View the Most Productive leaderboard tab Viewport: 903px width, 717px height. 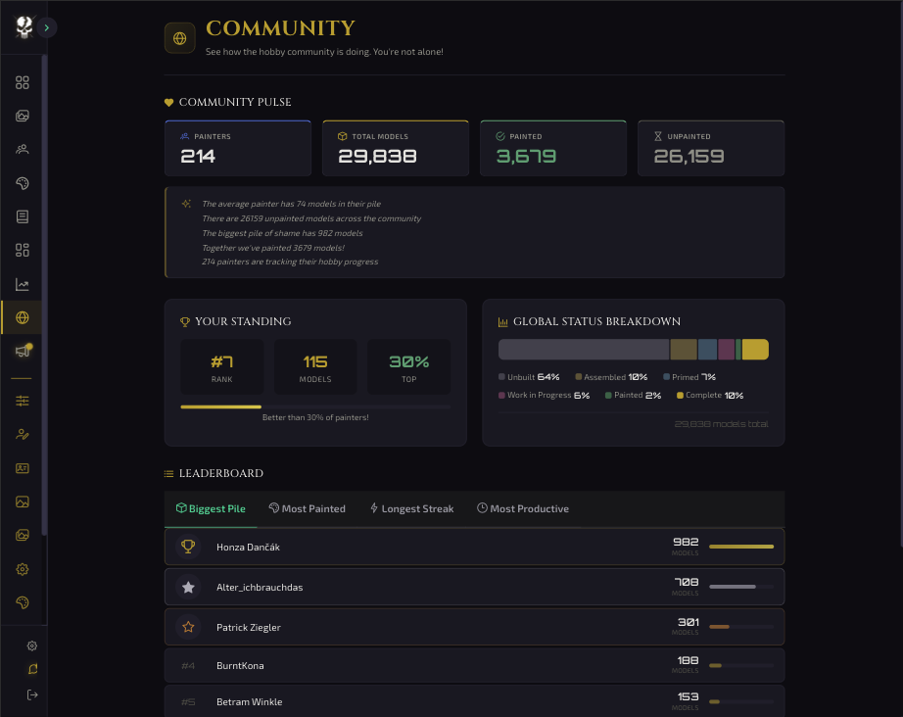[x=525, y=508]
